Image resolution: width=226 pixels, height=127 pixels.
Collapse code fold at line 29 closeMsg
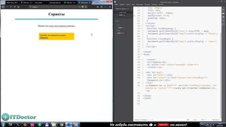tap(141, 39)
